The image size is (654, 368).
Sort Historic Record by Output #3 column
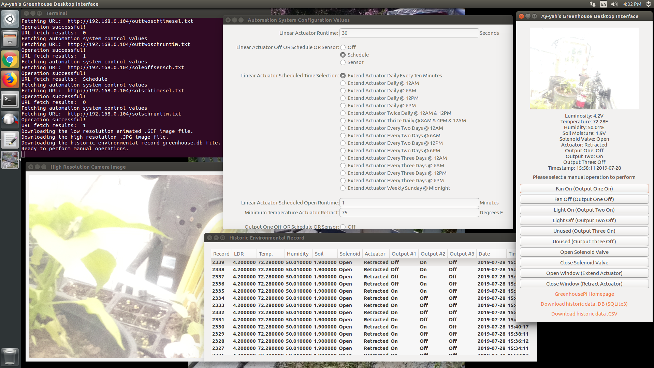point(462,254)
